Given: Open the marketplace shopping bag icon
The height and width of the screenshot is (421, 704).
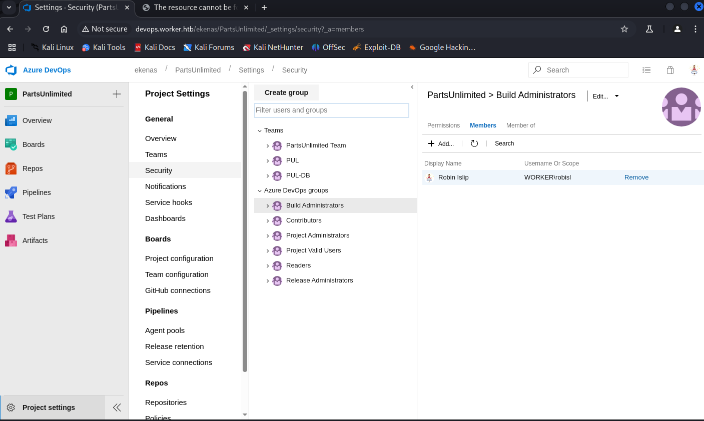Looking at the screenshot, I should point(670,70).
